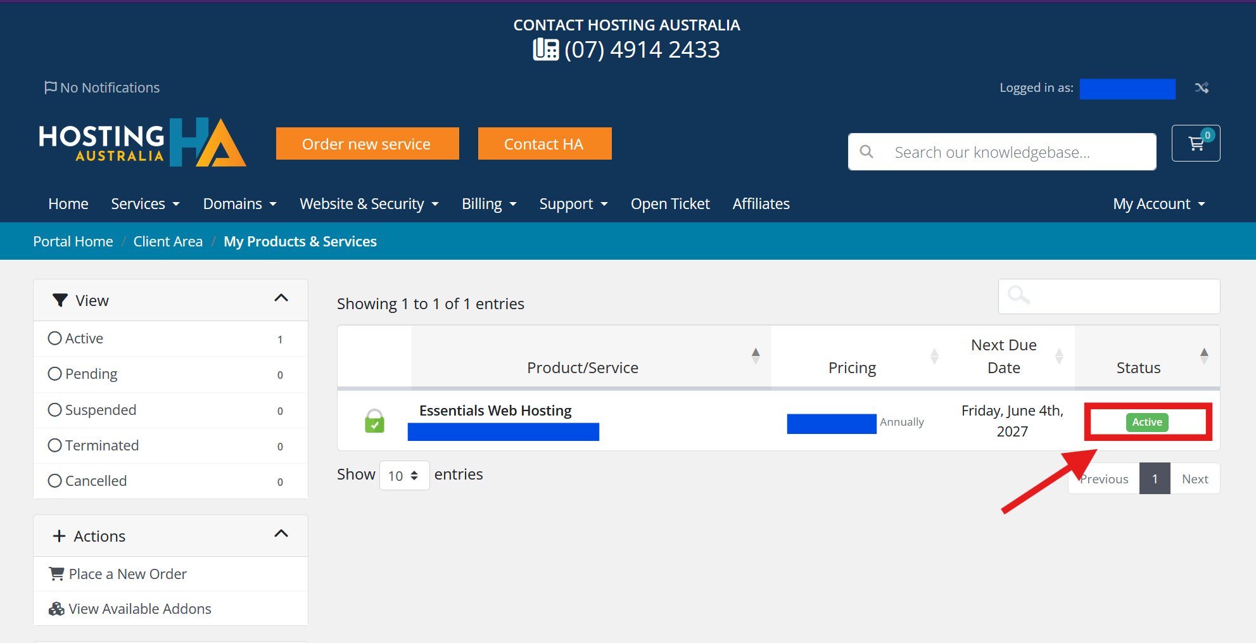The height and width of the screenshot is (643, 1256).
Task: Sort by Product/Service column arrow
Action: click(756, 356)
